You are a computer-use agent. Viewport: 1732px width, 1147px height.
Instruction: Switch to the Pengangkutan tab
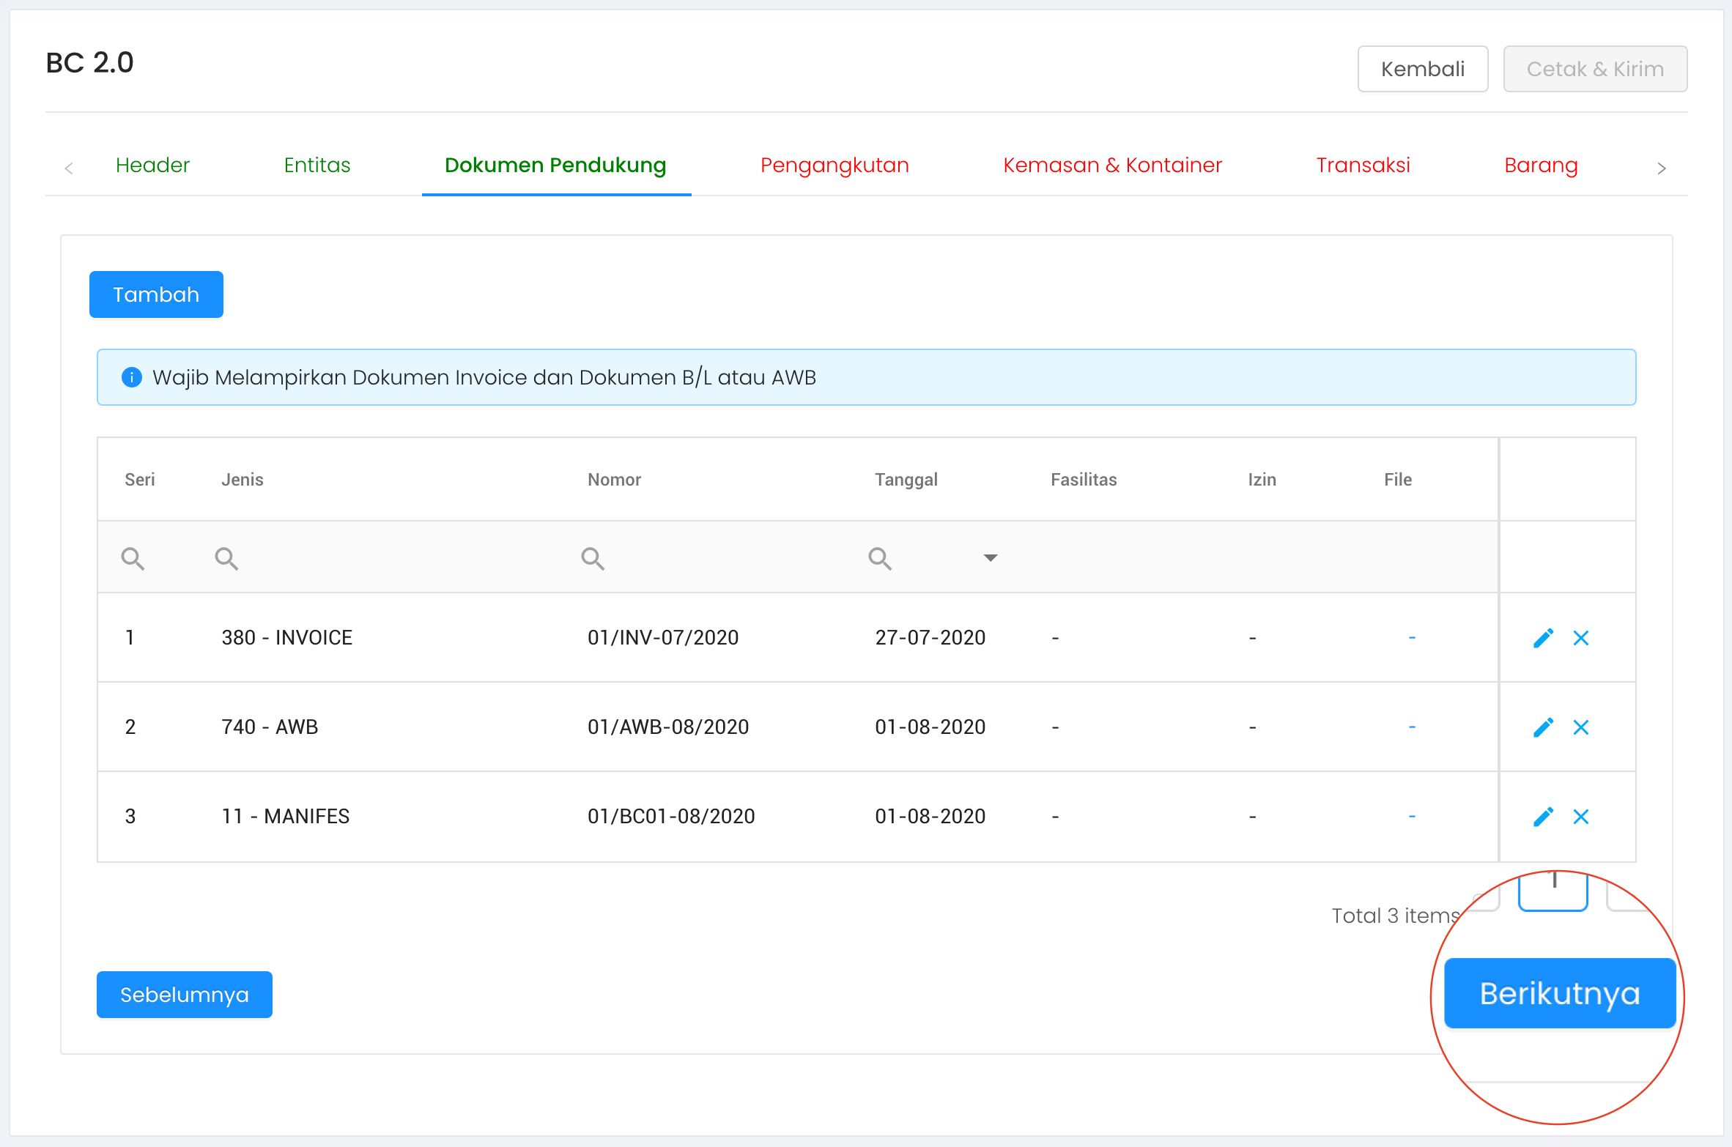(834, 166)
